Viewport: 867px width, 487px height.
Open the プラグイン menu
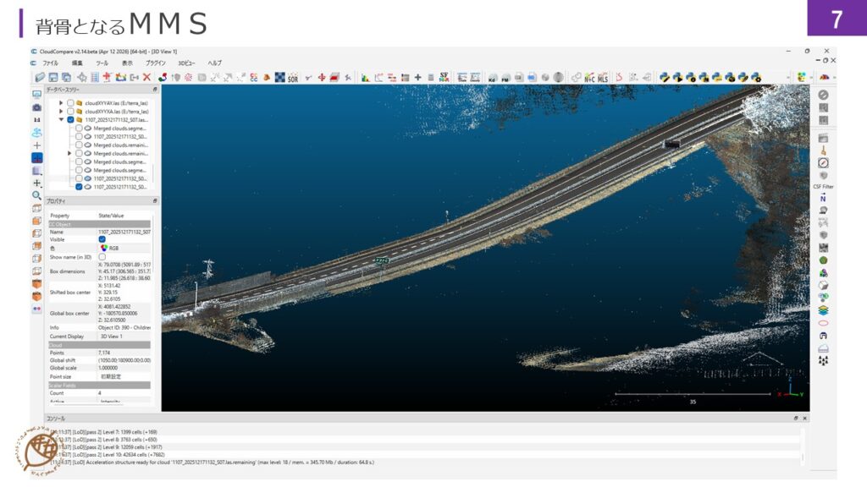(156, 63)
